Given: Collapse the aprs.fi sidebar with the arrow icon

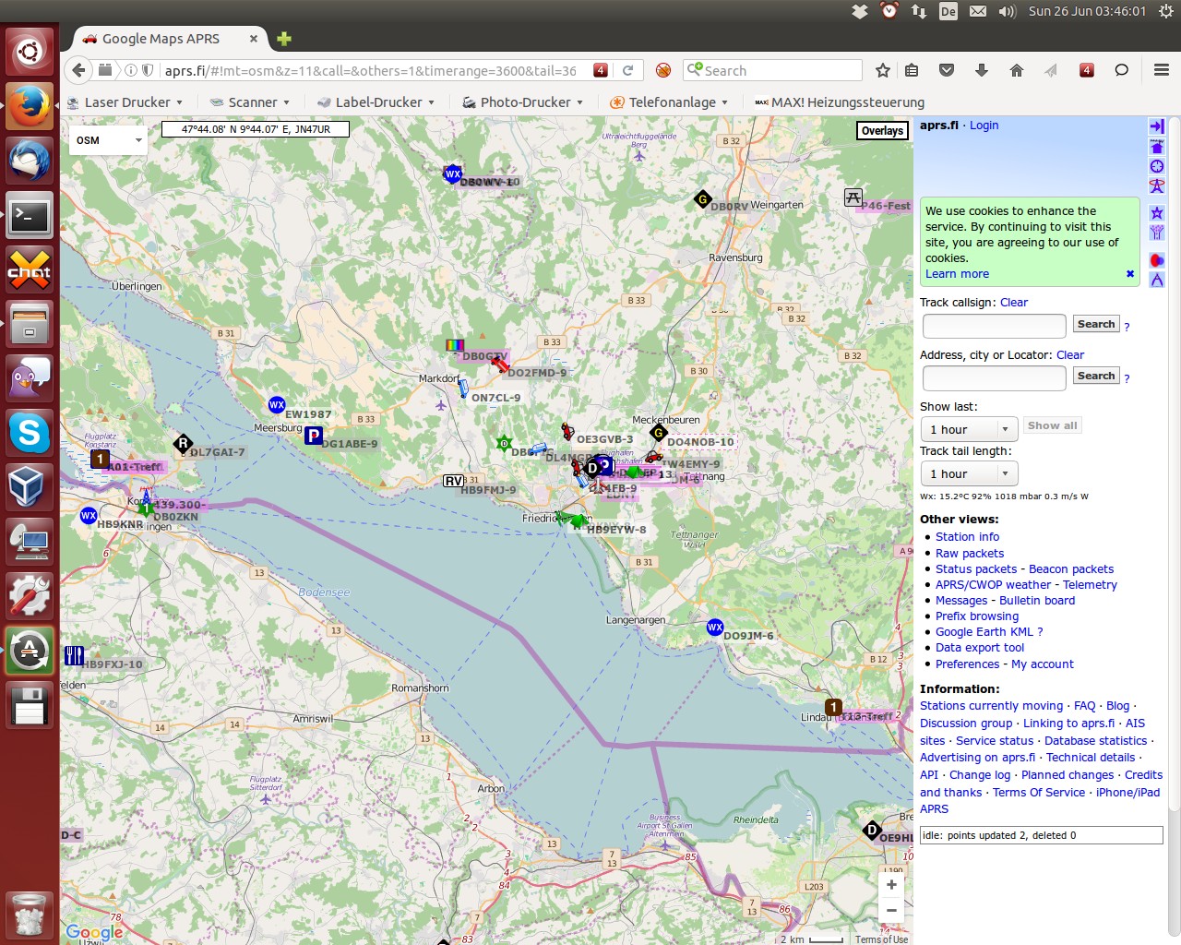Looking at the screenshot, I should pyautogui.click(x=1156, y=126).
